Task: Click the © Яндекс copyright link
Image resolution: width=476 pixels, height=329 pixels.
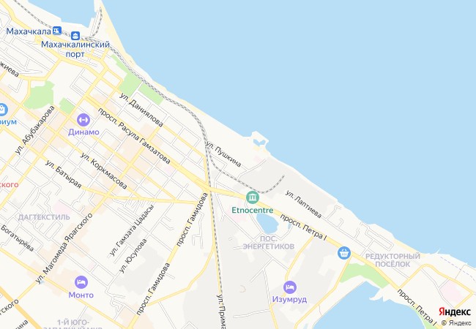Action: coord(456,323)
